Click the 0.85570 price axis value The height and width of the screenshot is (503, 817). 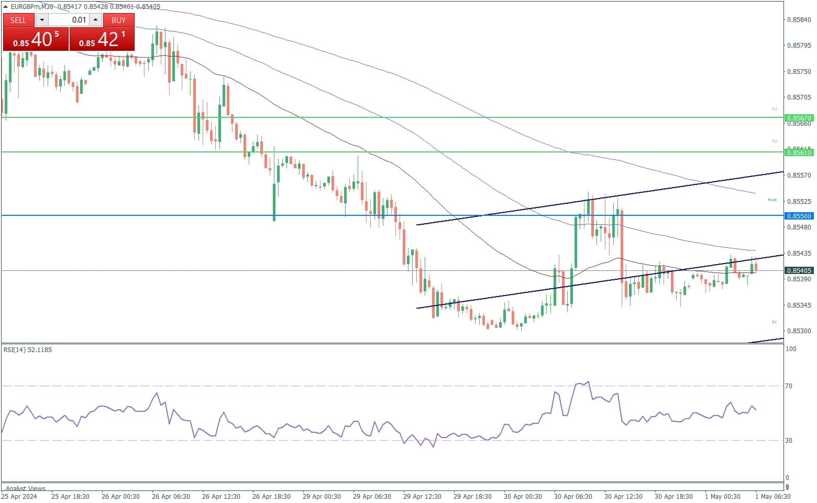tap(799, 176)
